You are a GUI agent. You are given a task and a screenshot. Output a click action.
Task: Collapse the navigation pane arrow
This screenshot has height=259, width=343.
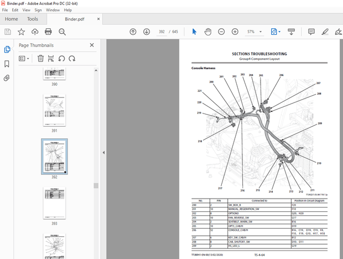pos(103,153)
